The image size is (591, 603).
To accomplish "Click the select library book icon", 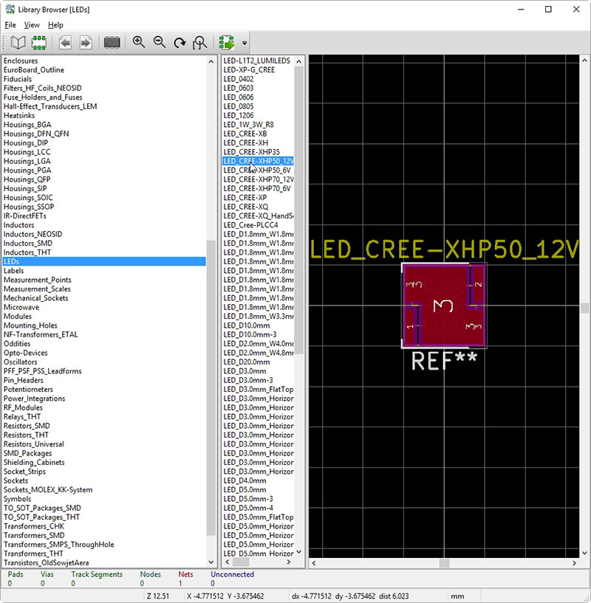I will pos(18,43).
